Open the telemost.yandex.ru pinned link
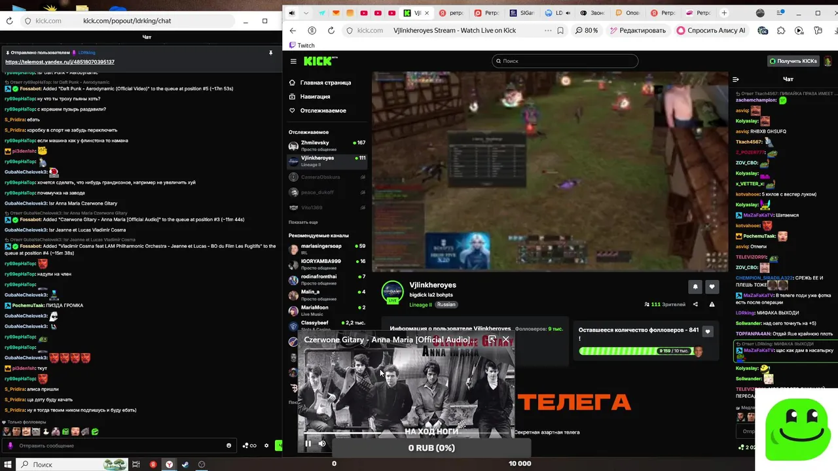The image size is (838, 471). 60,62
